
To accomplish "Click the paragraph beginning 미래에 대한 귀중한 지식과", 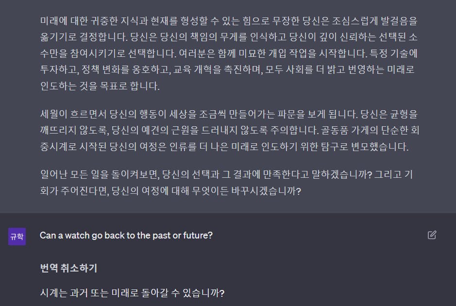I will coord(229,53).
